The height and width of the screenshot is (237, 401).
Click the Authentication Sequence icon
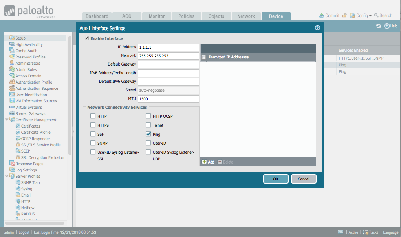tap(12, 88)
